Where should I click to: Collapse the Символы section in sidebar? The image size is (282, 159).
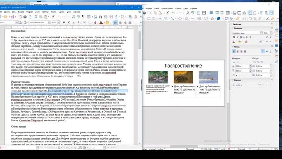[233, 28]
